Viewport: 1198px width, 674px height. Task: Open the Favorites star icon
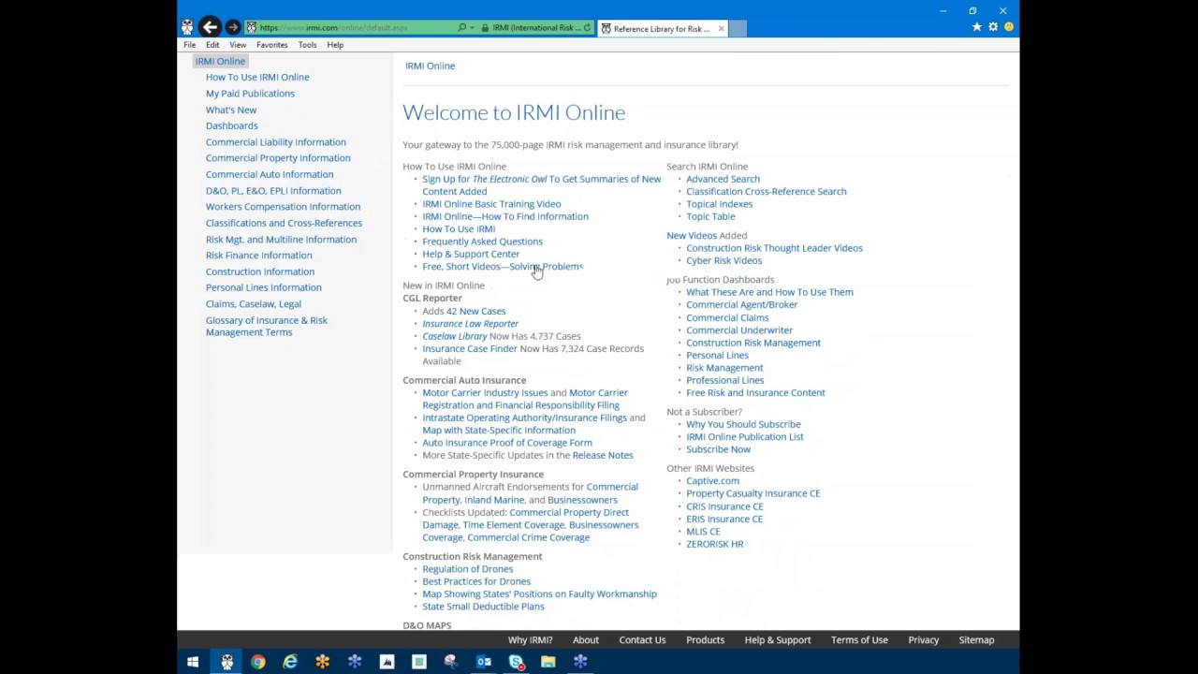pos(977,27)
